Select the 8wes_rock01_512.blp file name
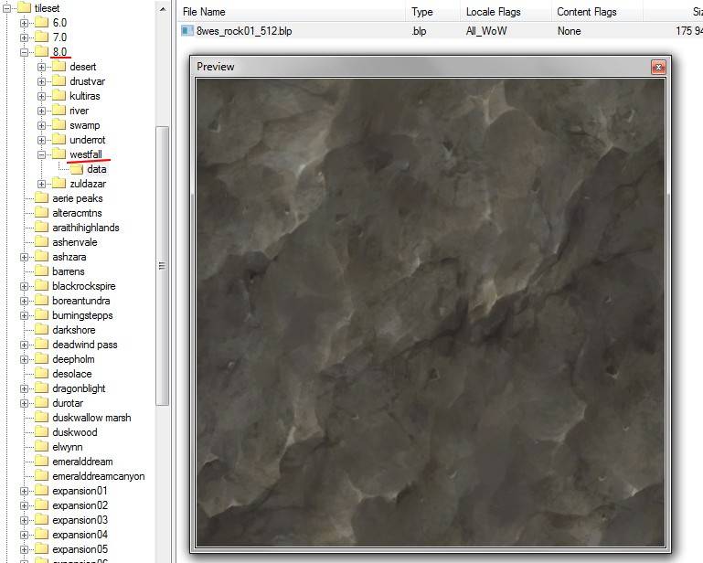The image size is (703, 563). 244,31
